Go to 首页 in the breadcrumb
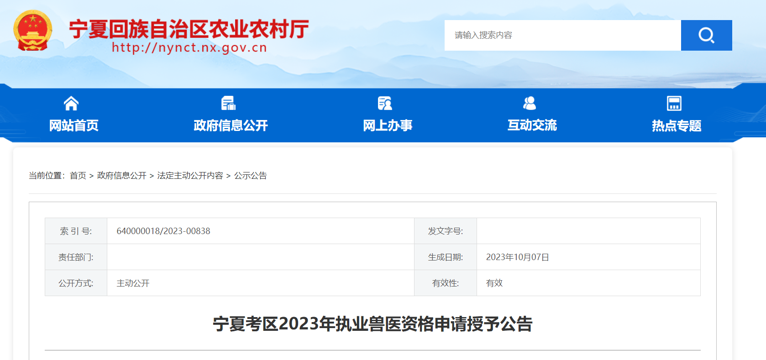 78,176
